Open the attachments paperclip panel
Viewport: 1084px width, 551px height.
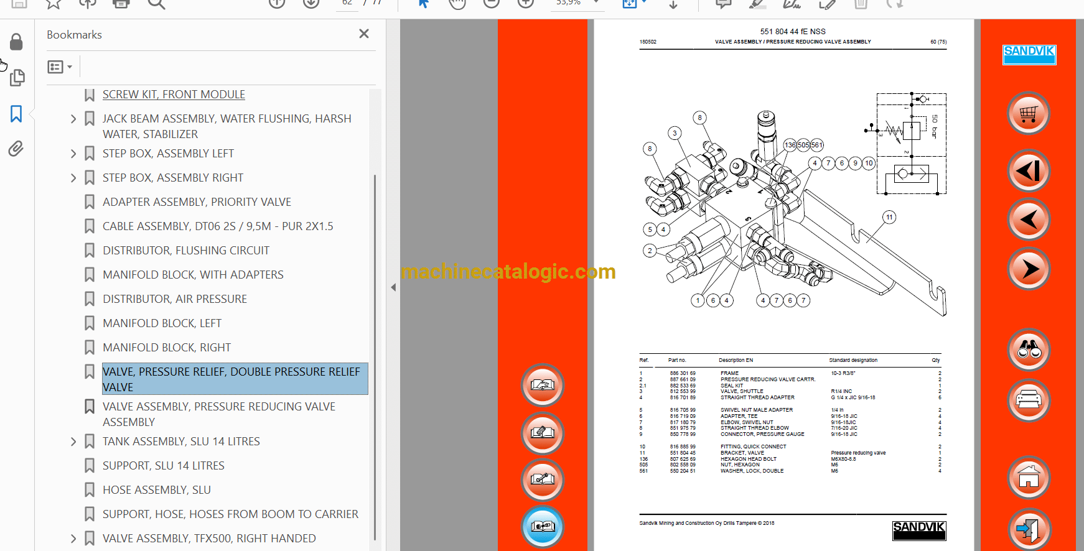click(x=16, y=149)
